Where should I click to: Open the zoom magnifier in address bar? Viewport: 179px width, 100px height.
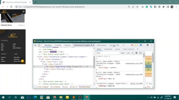pyautogui.click(x=129, y=7)
